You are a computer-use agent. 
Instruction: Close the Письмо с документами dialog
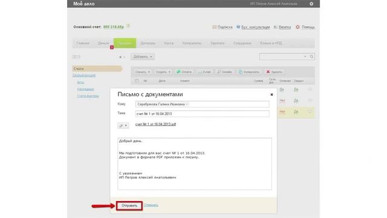[272, 94]
